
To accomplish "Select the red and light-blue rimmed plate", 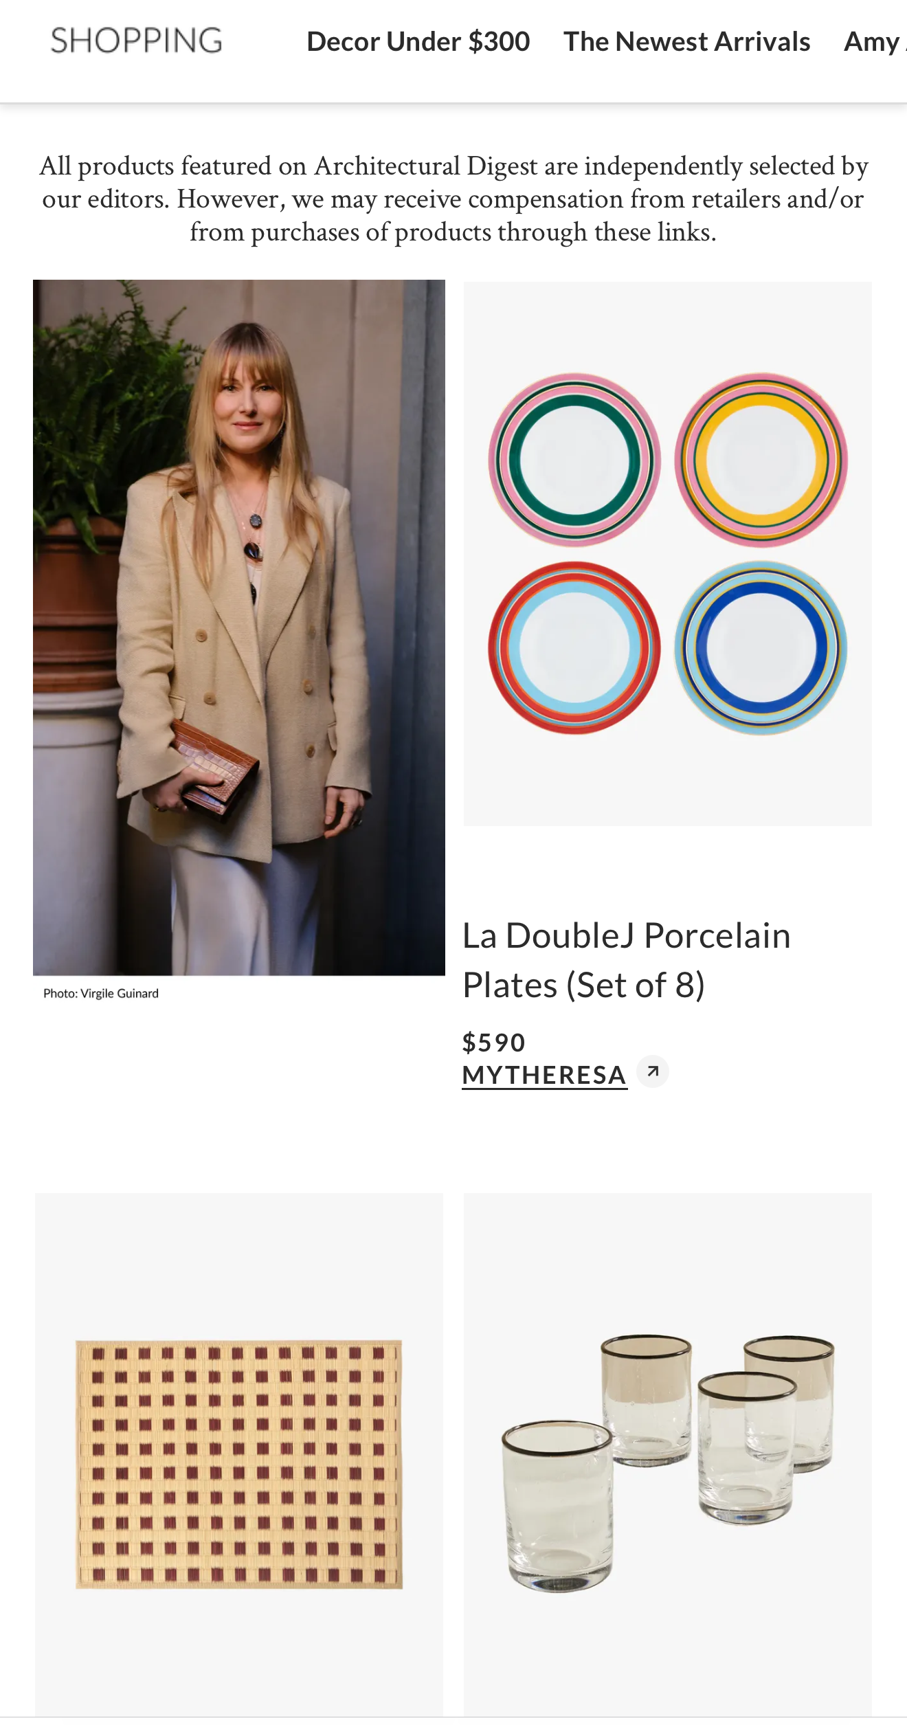I will (x=574, y=647).
